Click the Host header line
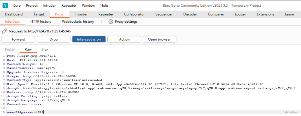This screenshot has width=301, height=116. (32, 60)
